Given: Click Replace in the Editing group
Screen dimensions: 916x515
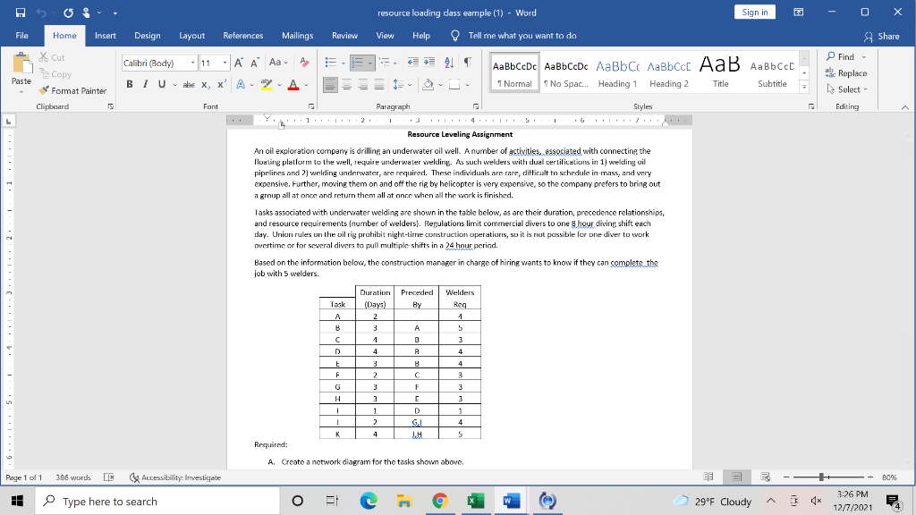Looking at the screenshot, I should 847,73.
